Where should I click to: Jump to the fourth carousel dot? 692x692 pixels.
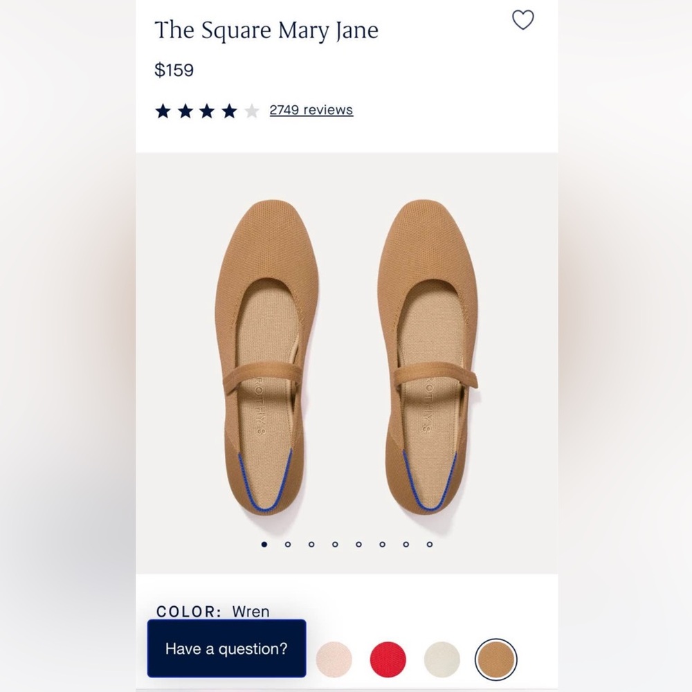coord(335,545)
